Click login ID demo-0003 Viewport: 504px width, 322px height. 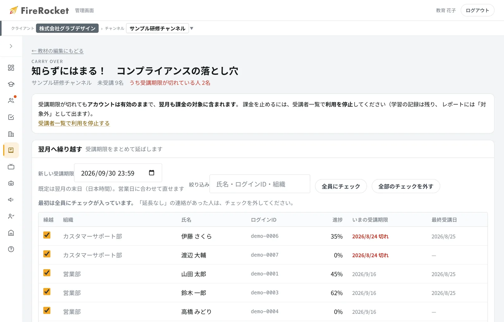click(265, 292)
